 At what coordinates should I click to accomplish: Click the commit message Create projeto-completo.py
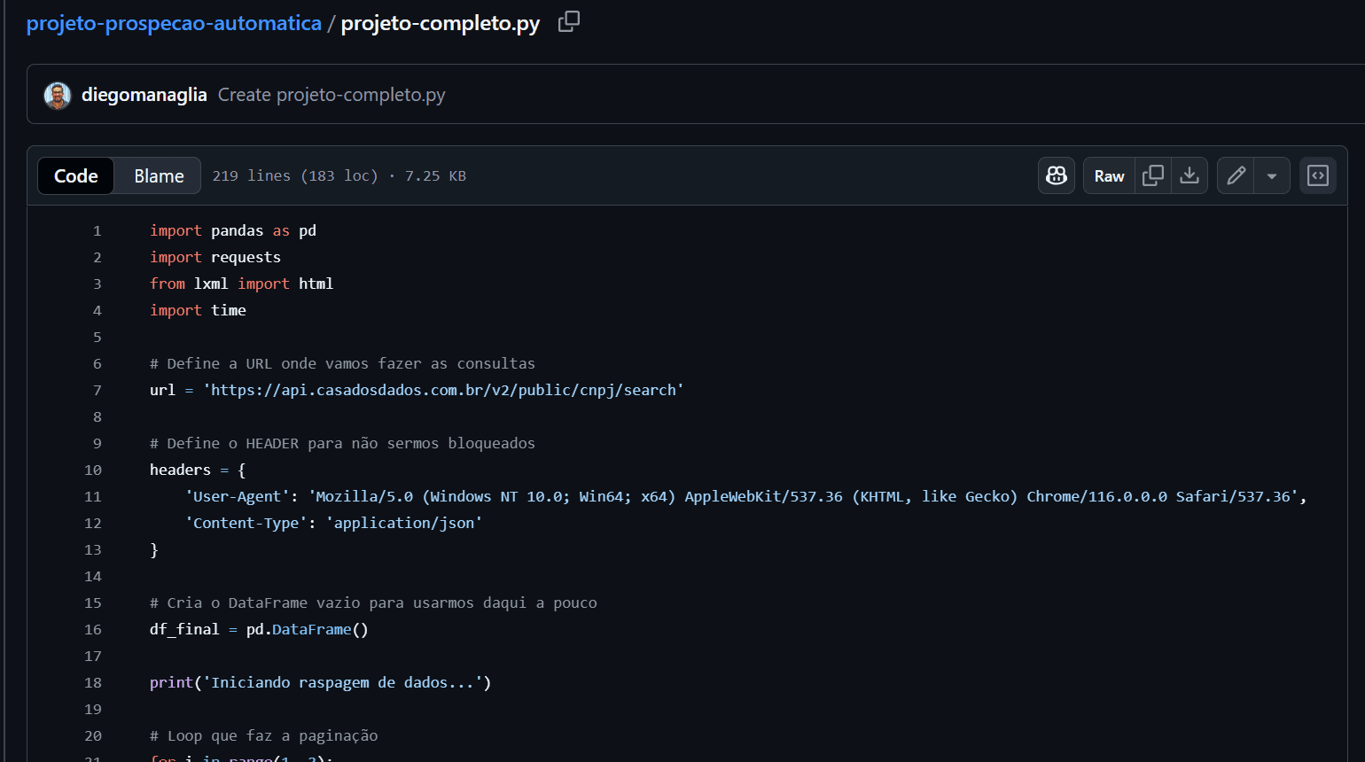coord(331,94)
